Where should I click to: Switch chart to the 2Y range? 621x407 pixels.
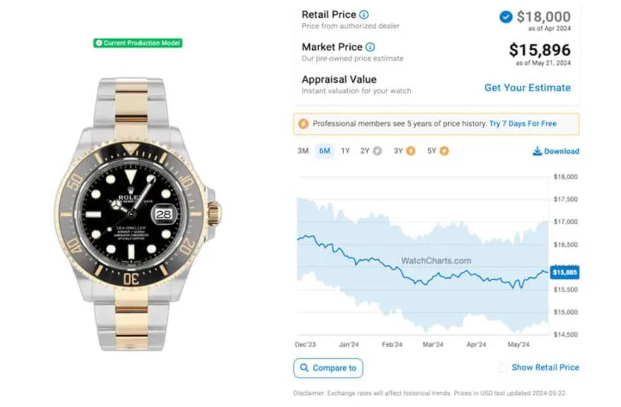365,151
